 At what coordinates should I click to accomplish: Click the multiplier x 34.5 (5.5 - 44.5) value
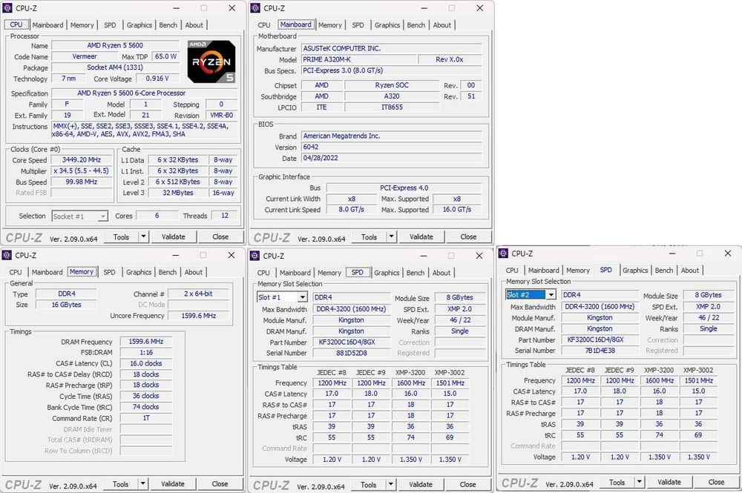pyautogui.click(x=82, y=171)
